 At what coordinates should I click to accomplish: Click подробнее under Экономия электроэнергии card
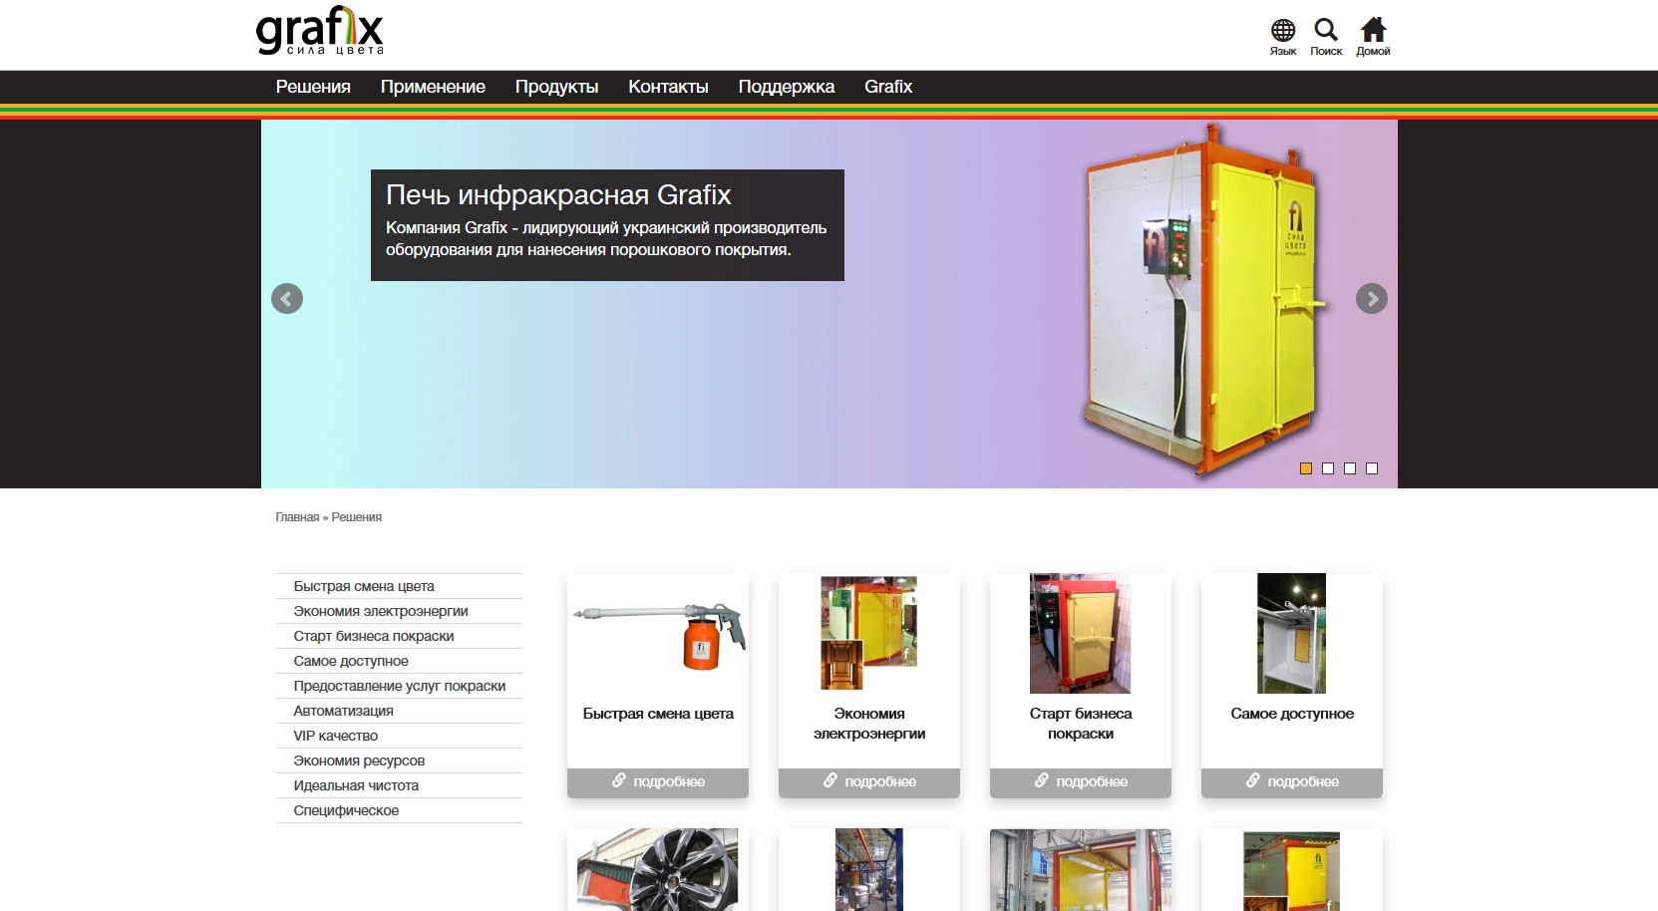point(869,782)
